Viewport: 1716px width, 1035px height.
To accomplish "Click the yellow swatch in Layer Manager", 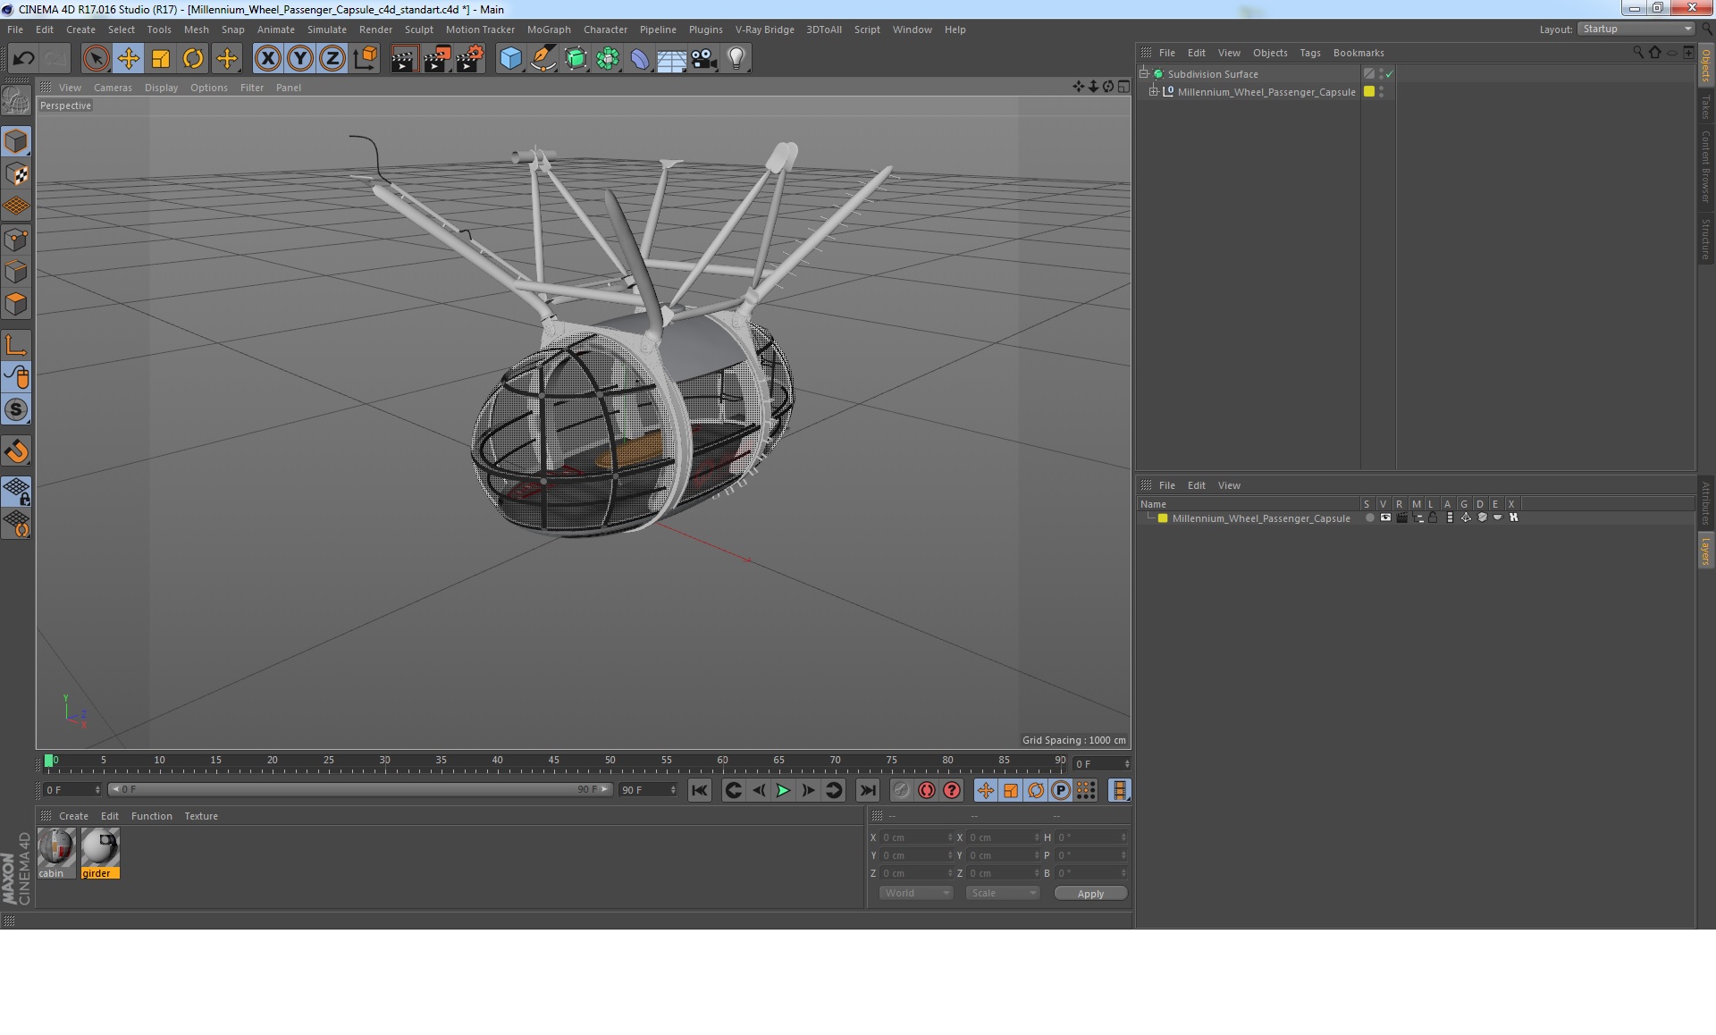I will 1163,518.
